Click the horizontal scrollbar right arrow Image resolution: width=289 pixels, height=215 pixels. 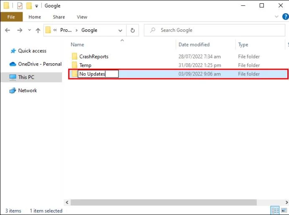pos(286,202)
